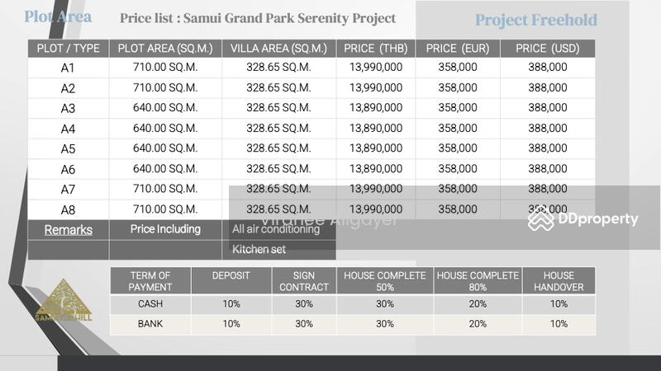Click the PRICE (THB) column header

[x=376, y=49]
